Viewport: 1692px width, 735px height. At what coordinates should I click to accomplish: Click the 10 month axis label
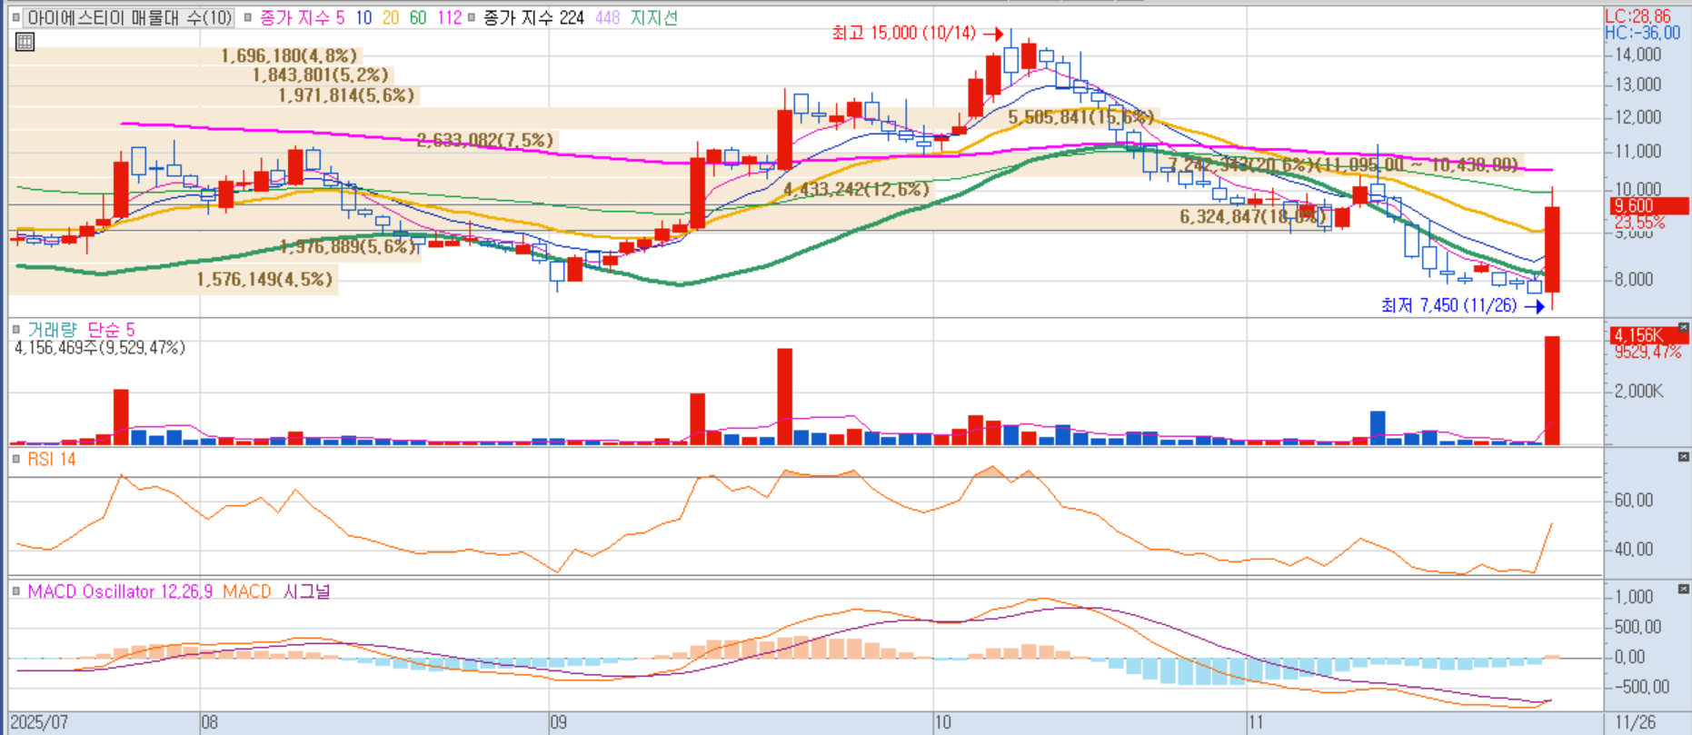point(943,722)
